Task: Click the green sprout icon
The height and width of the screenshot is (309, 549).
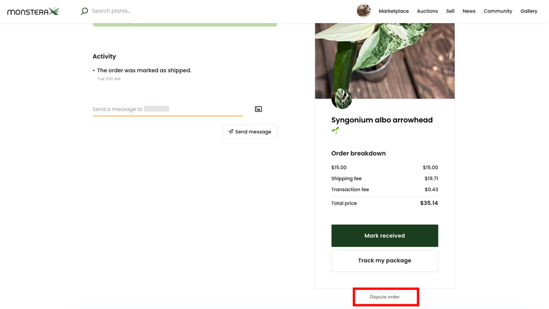Action: 335,131
